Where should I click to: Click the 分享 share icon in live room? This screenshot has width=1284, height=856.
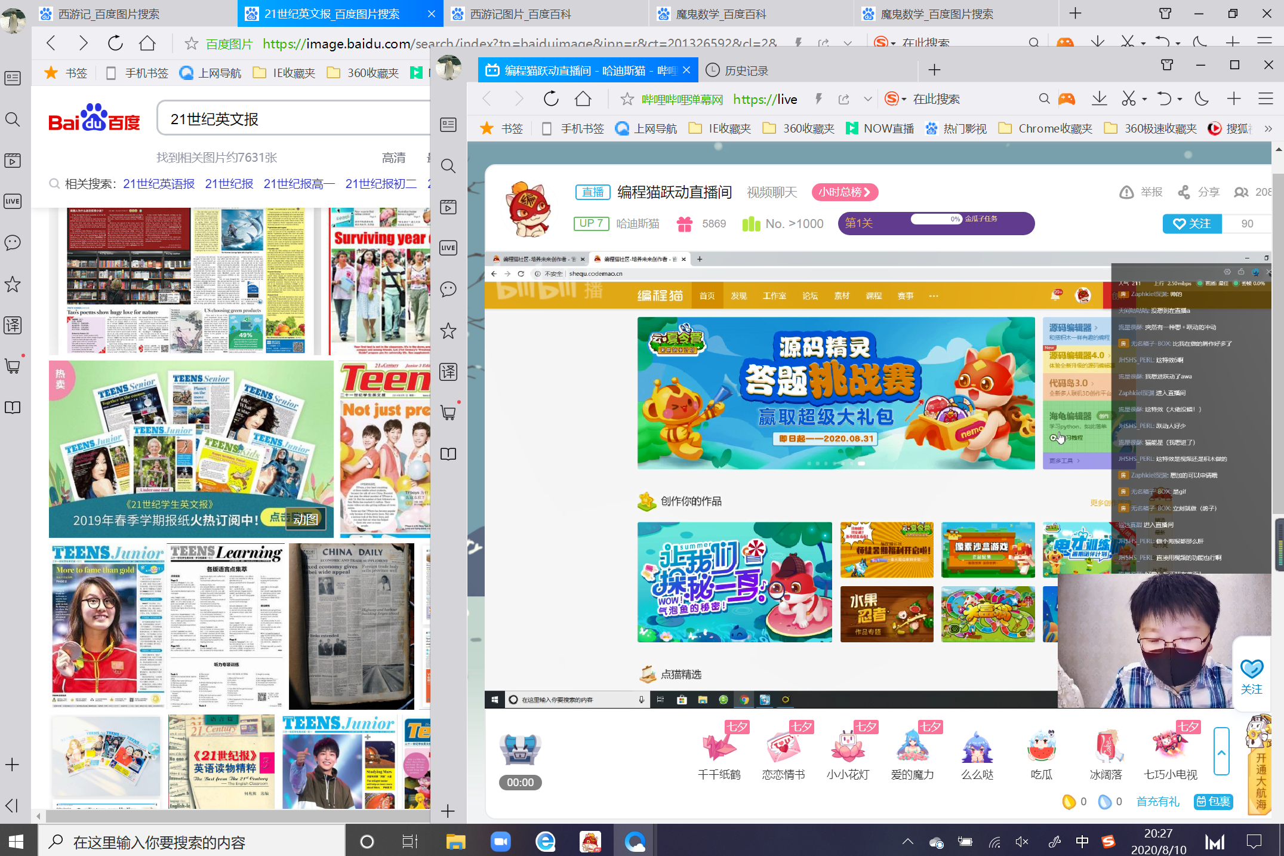coord(1184,192)
